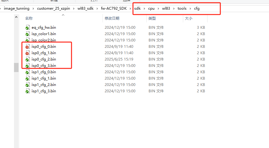Viewport: 269px width, 148px height.
Task: Expand chevron after fw-AC792_SDK breadcrumb
Action: [x=131, y=8]
